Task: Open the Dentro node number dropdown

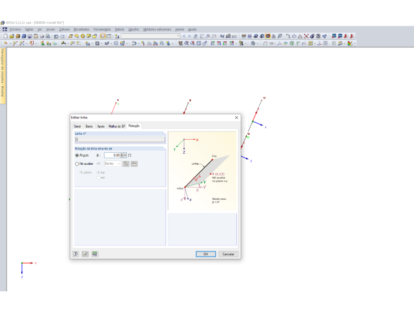Action: click(113, 164)
